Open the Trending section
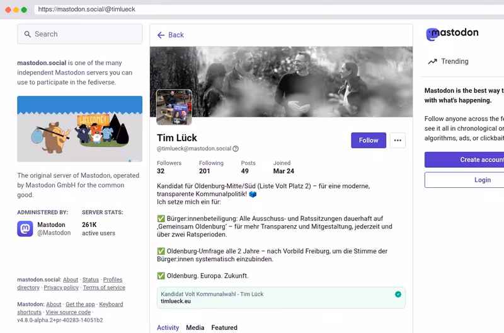 click(x=448, y=61)
